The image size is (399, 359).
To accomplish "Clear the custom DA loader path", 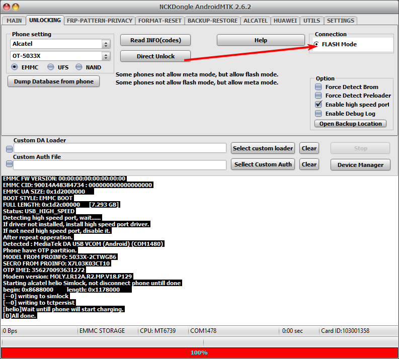I will tap(309, 148).
